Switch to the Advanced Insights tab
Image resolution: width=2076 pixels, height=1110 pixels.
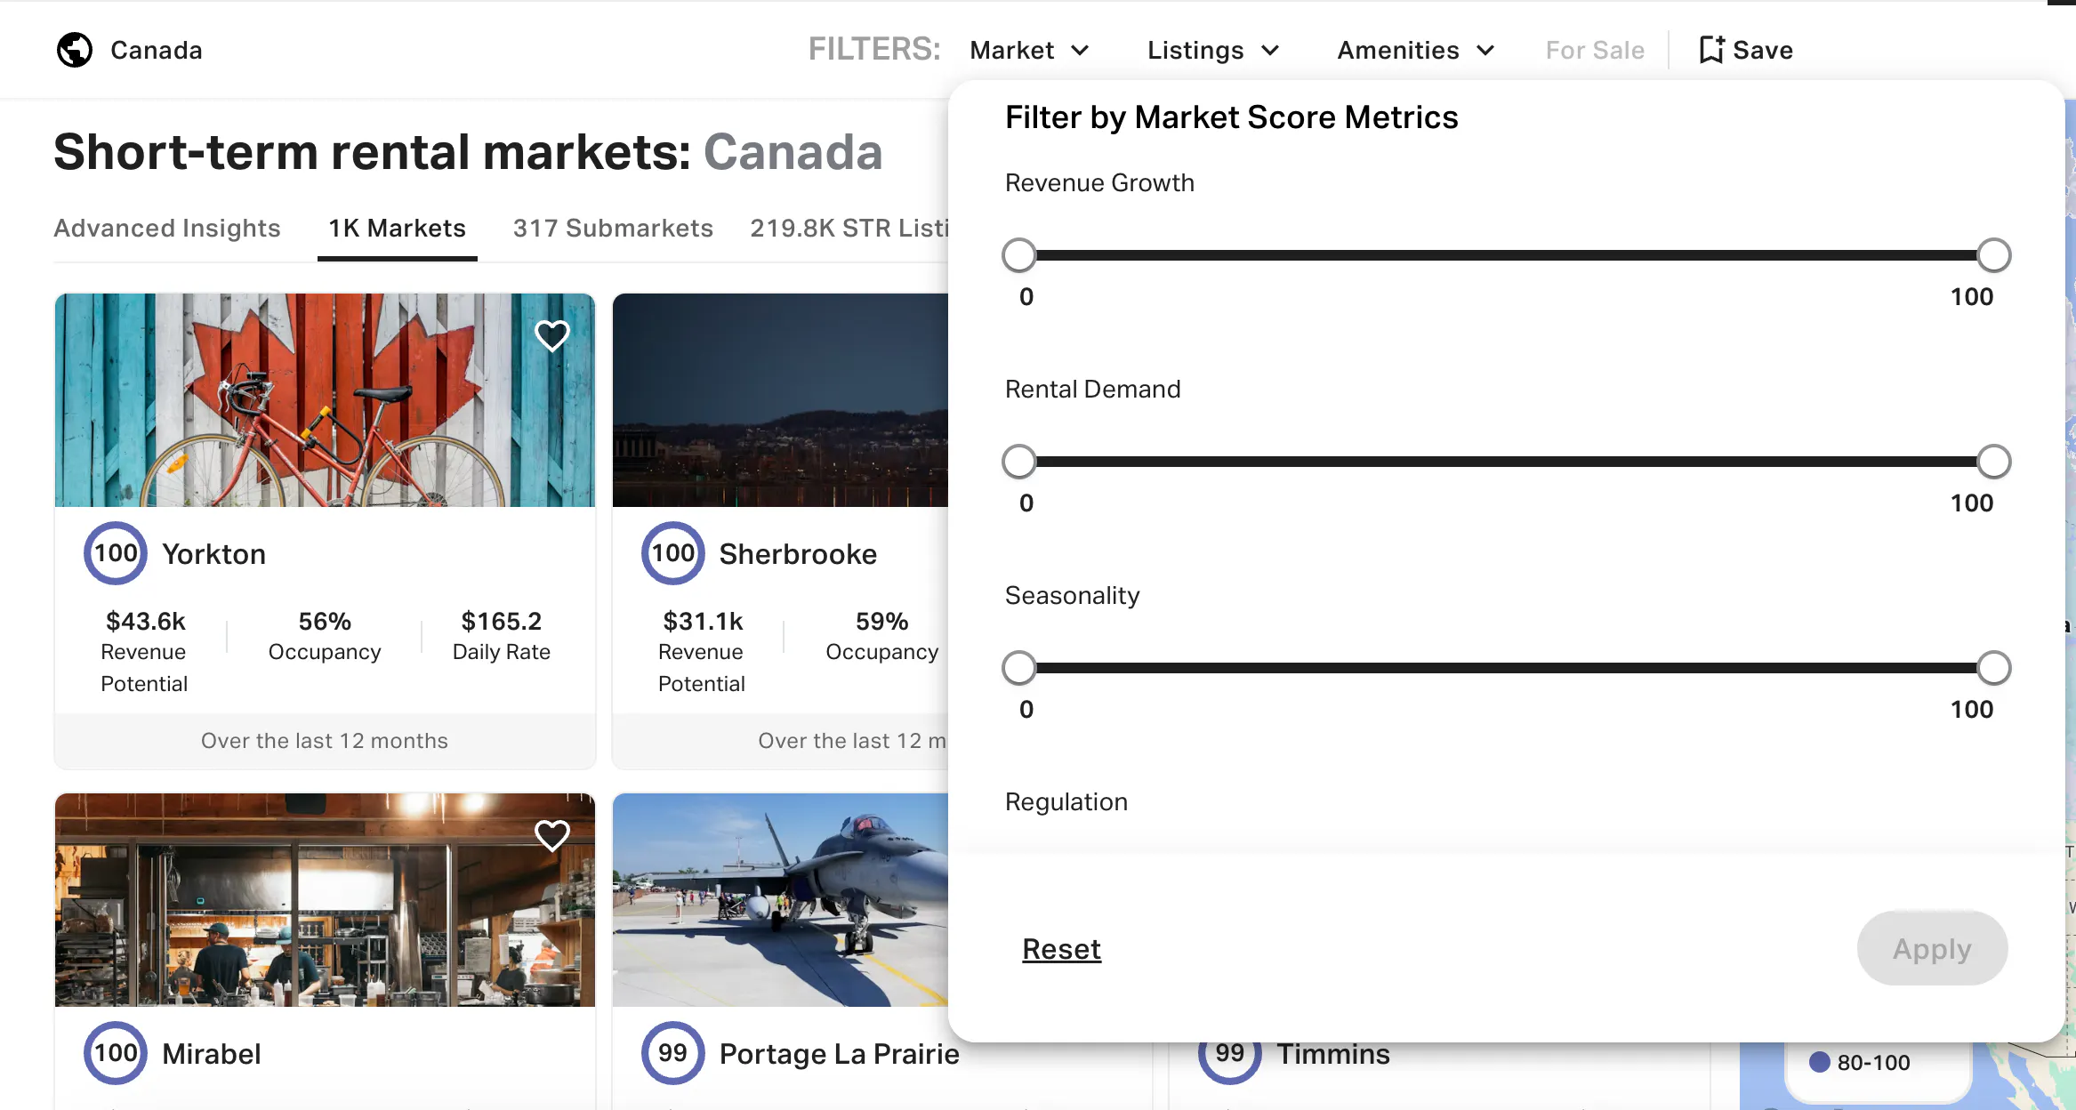pos(167,229)
